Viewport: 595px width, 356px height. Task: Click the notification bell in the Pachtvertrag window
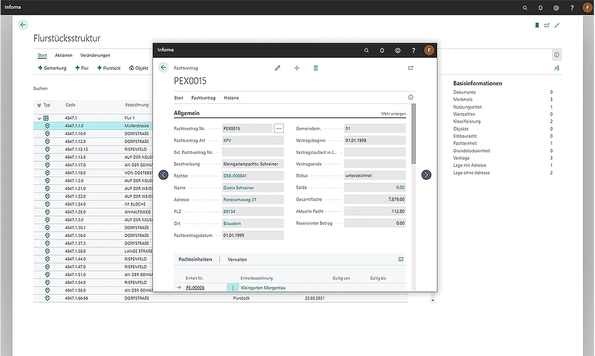pyautogui.click(x=382, y=50)
